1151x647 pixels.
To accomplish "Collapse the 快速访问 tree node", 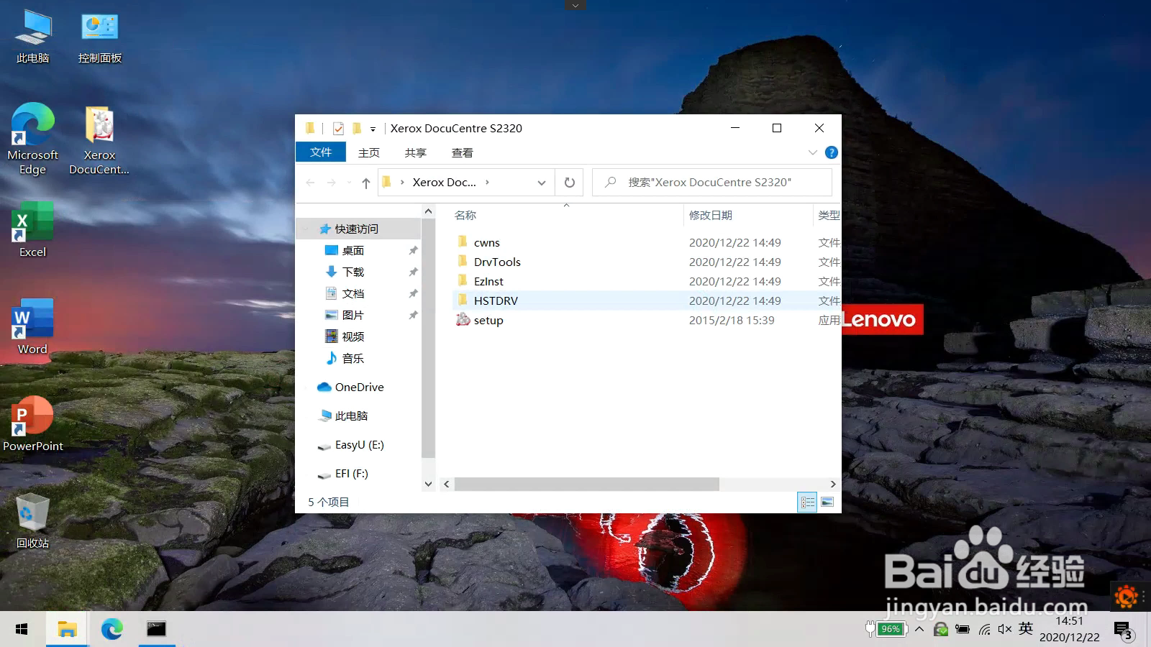I will click(x=306, y=229).
